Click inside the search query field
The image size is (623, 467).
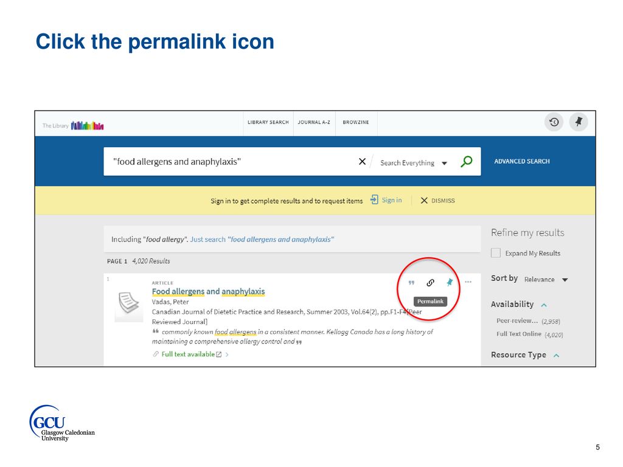point(231,162)
